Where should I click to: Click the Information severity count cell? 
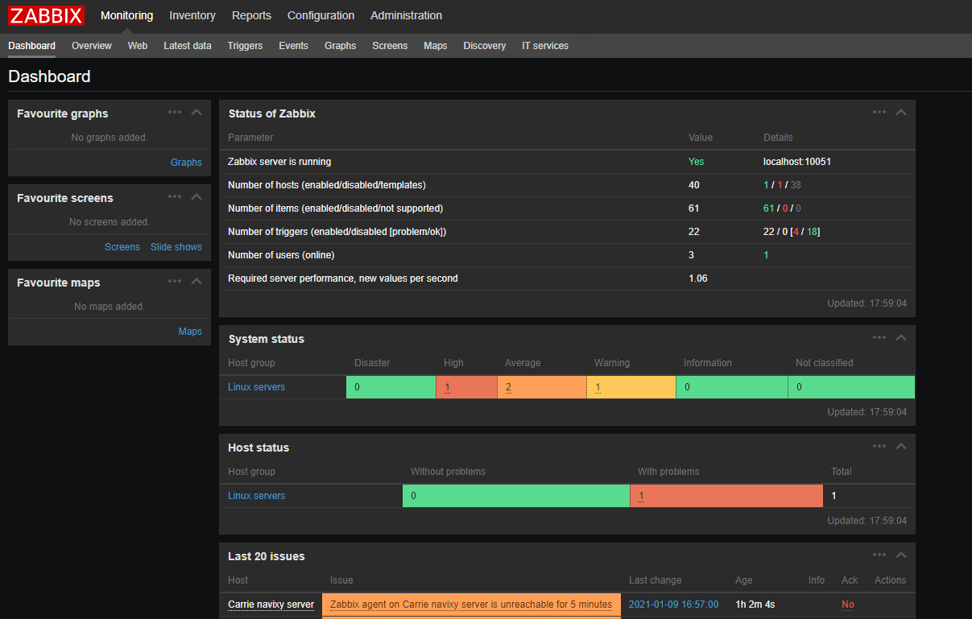pyautogui.click(x=732, y=387)
